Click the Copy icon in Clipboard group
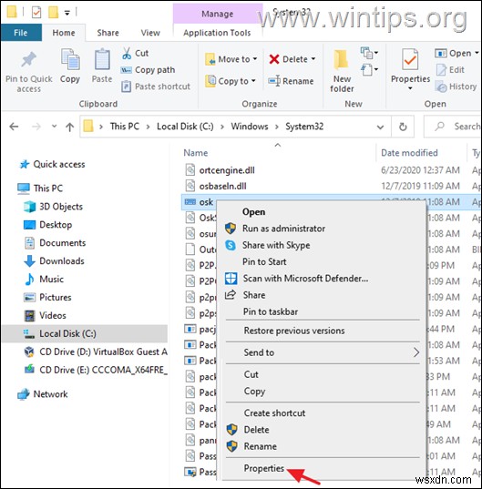Viewport: 482px width, 489px height. [x=70, y=59]
